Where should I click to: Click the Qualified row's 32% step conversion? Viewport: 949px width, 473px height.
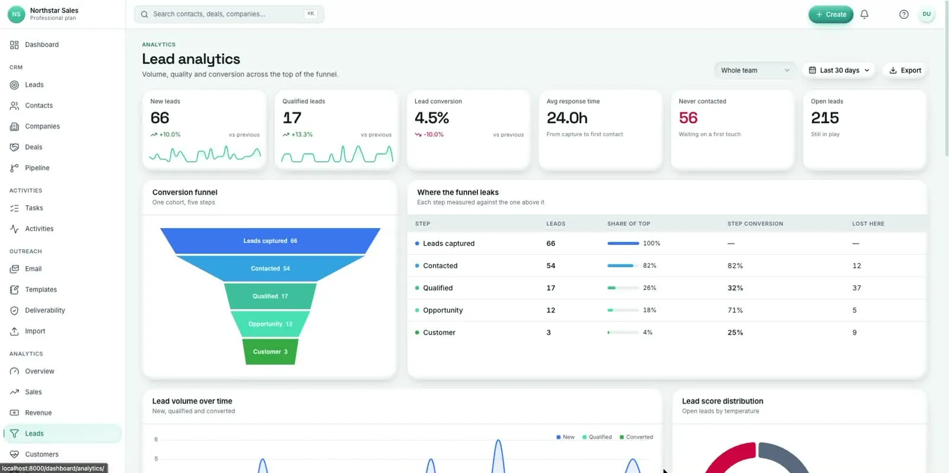click(x=735, y=288)
